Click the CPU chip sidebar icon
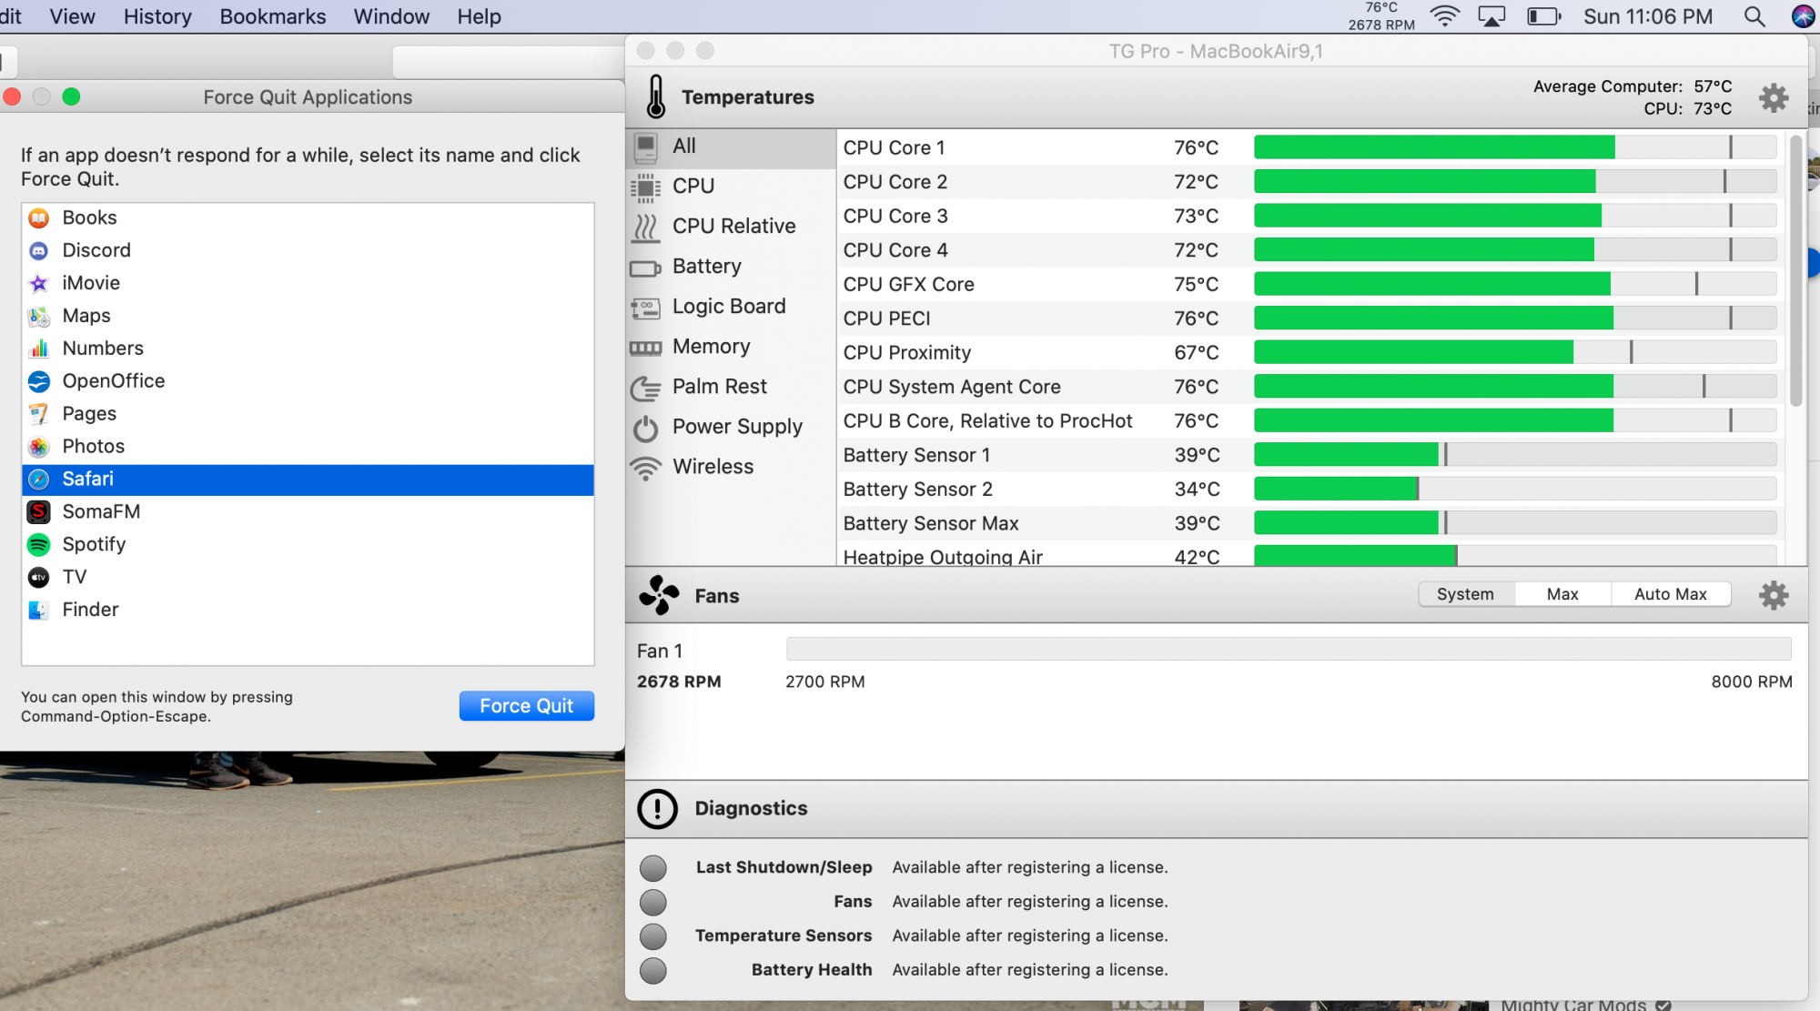The width and height of the screenshot is (1820, 1011). pyautogui.click(x=645, y=187)
